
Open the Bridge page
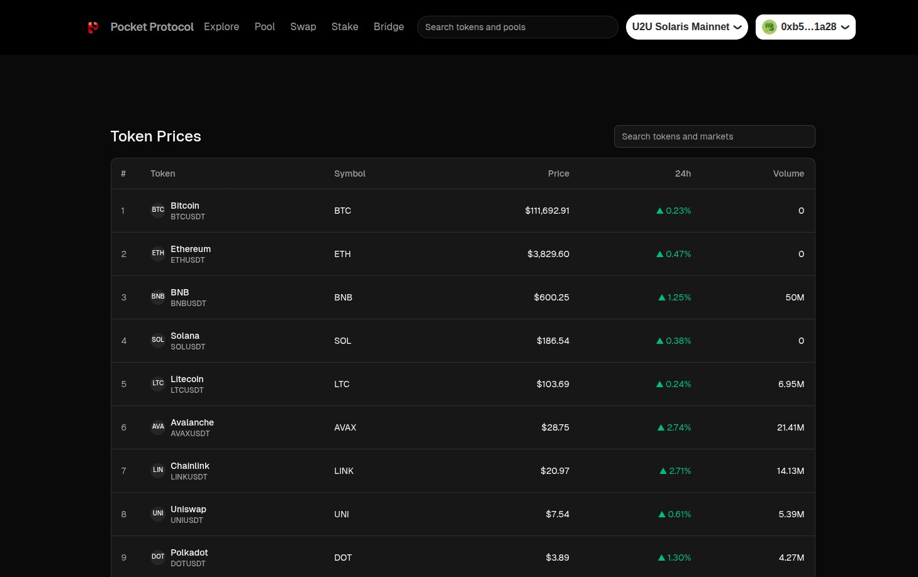(x=389, y=27)
